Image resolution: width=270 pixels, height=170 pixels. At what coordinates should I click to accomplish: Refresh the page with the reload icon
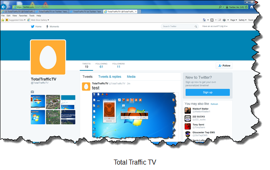tap(246, 7)
